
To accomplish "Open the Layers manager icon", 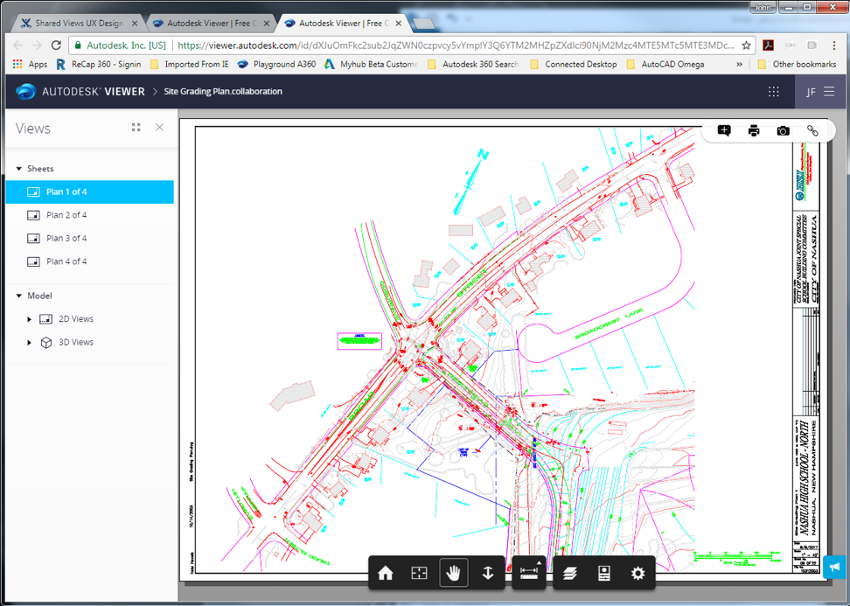I will coord(570,574).
